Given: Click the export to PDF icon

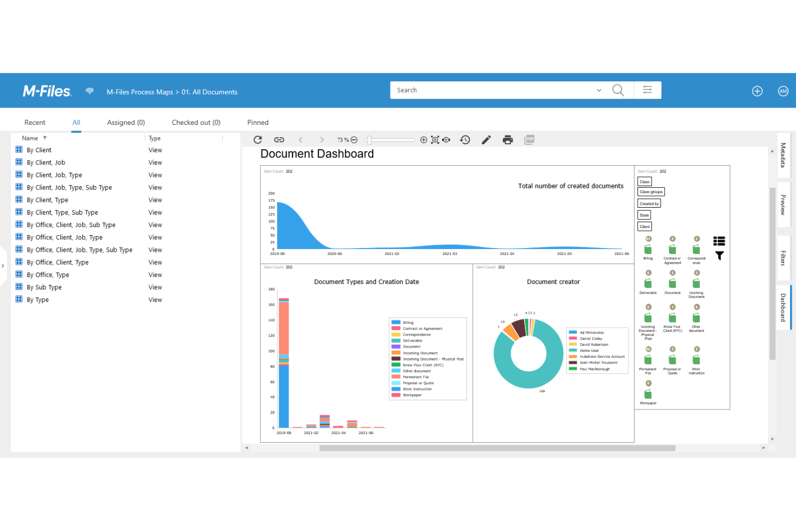Looking at the screenshot, I should [529, 139].
